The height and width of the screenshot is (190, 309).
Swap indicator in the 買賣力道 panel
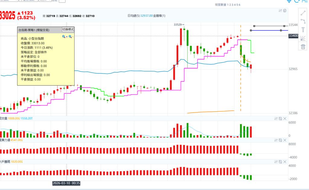pyautogui.click(x=280, y=140)
